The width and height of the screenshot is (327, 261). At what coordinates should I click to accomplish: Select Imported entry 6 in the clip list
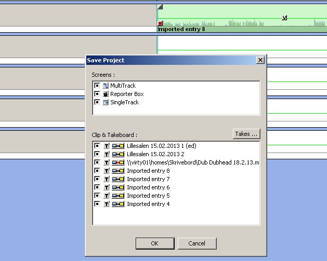point(148,187)
